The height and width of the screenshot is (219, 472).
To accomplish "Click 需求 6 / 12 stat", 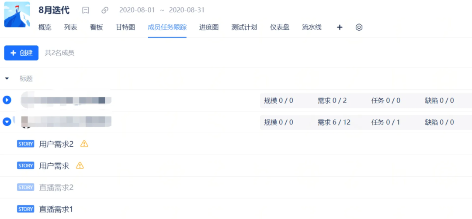I will [334, 122].
